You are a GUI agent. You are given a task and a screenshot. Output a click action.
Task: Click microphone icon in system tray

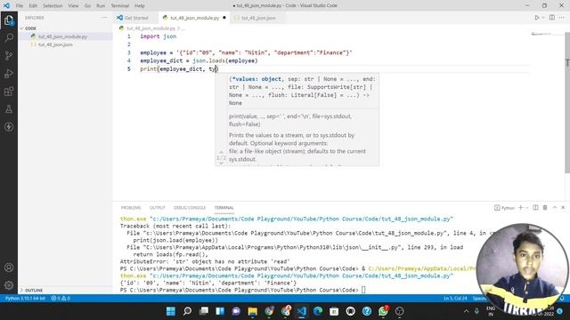tap(476, 311)
